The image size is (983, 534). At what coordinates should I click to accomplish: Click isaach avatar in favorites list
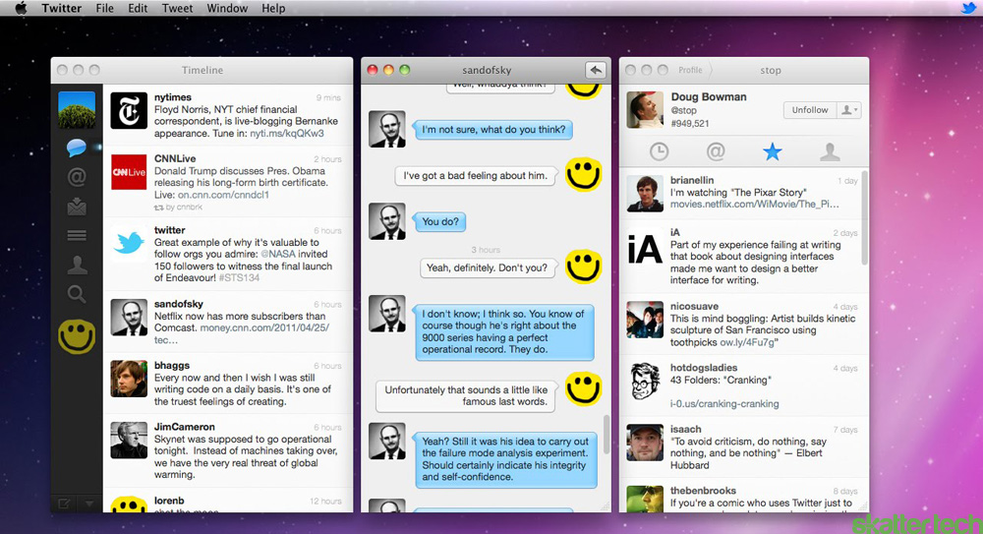pyautogui.click(x=645, y=443)
